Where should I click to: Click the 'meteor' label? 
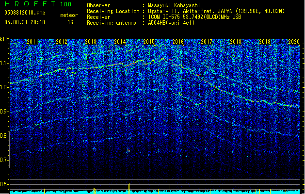pos(69,15)
